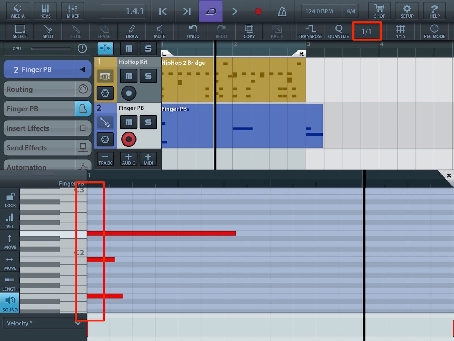This screenshot has width=454, height=341.
Task: Open the Transpose function
Action: tap(310, 31)
